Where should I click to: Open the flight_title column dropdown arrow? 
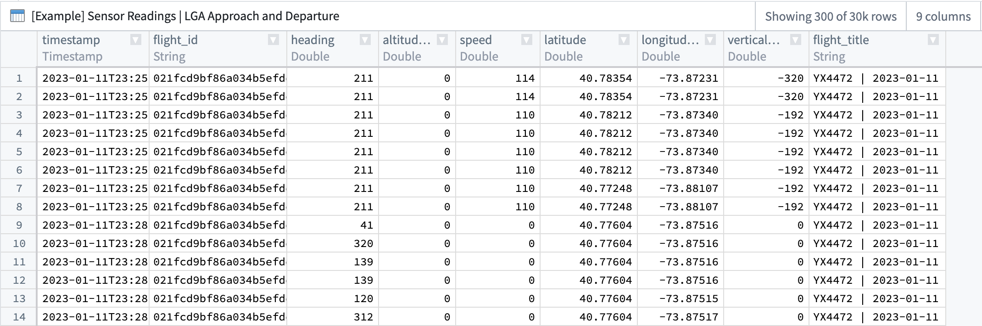click(933, 40)
